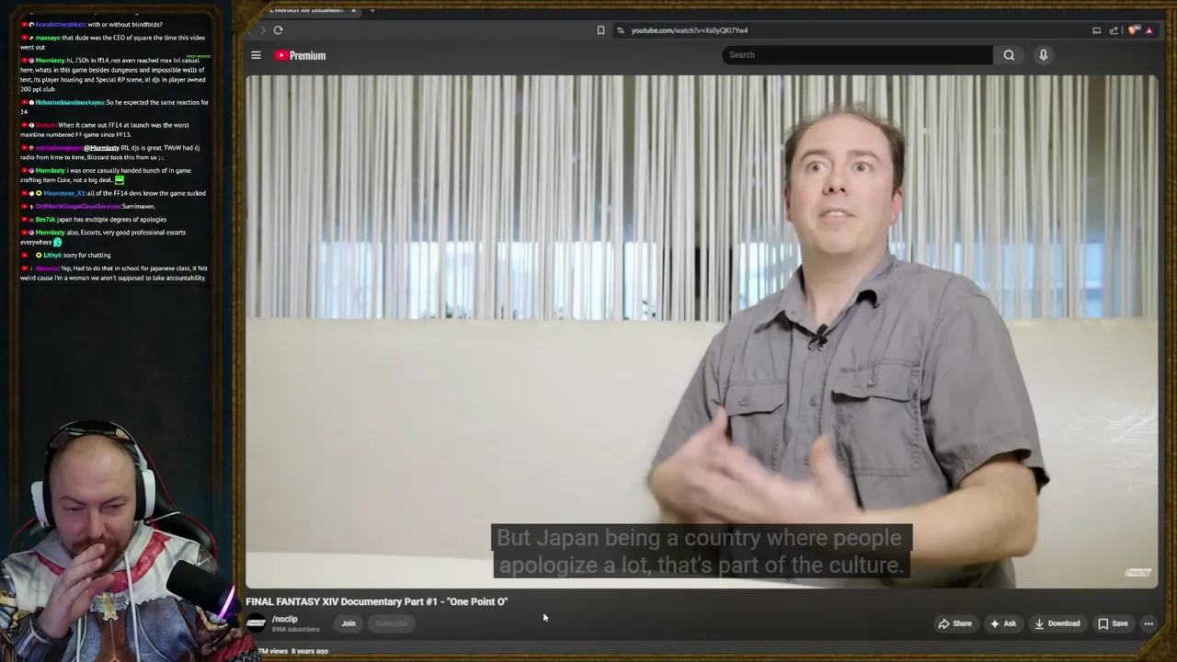This screenshot has height=662, width=1177.
Task: Click the Brave shields icon
Action: pyautogui.click(x=1134, y=30)
